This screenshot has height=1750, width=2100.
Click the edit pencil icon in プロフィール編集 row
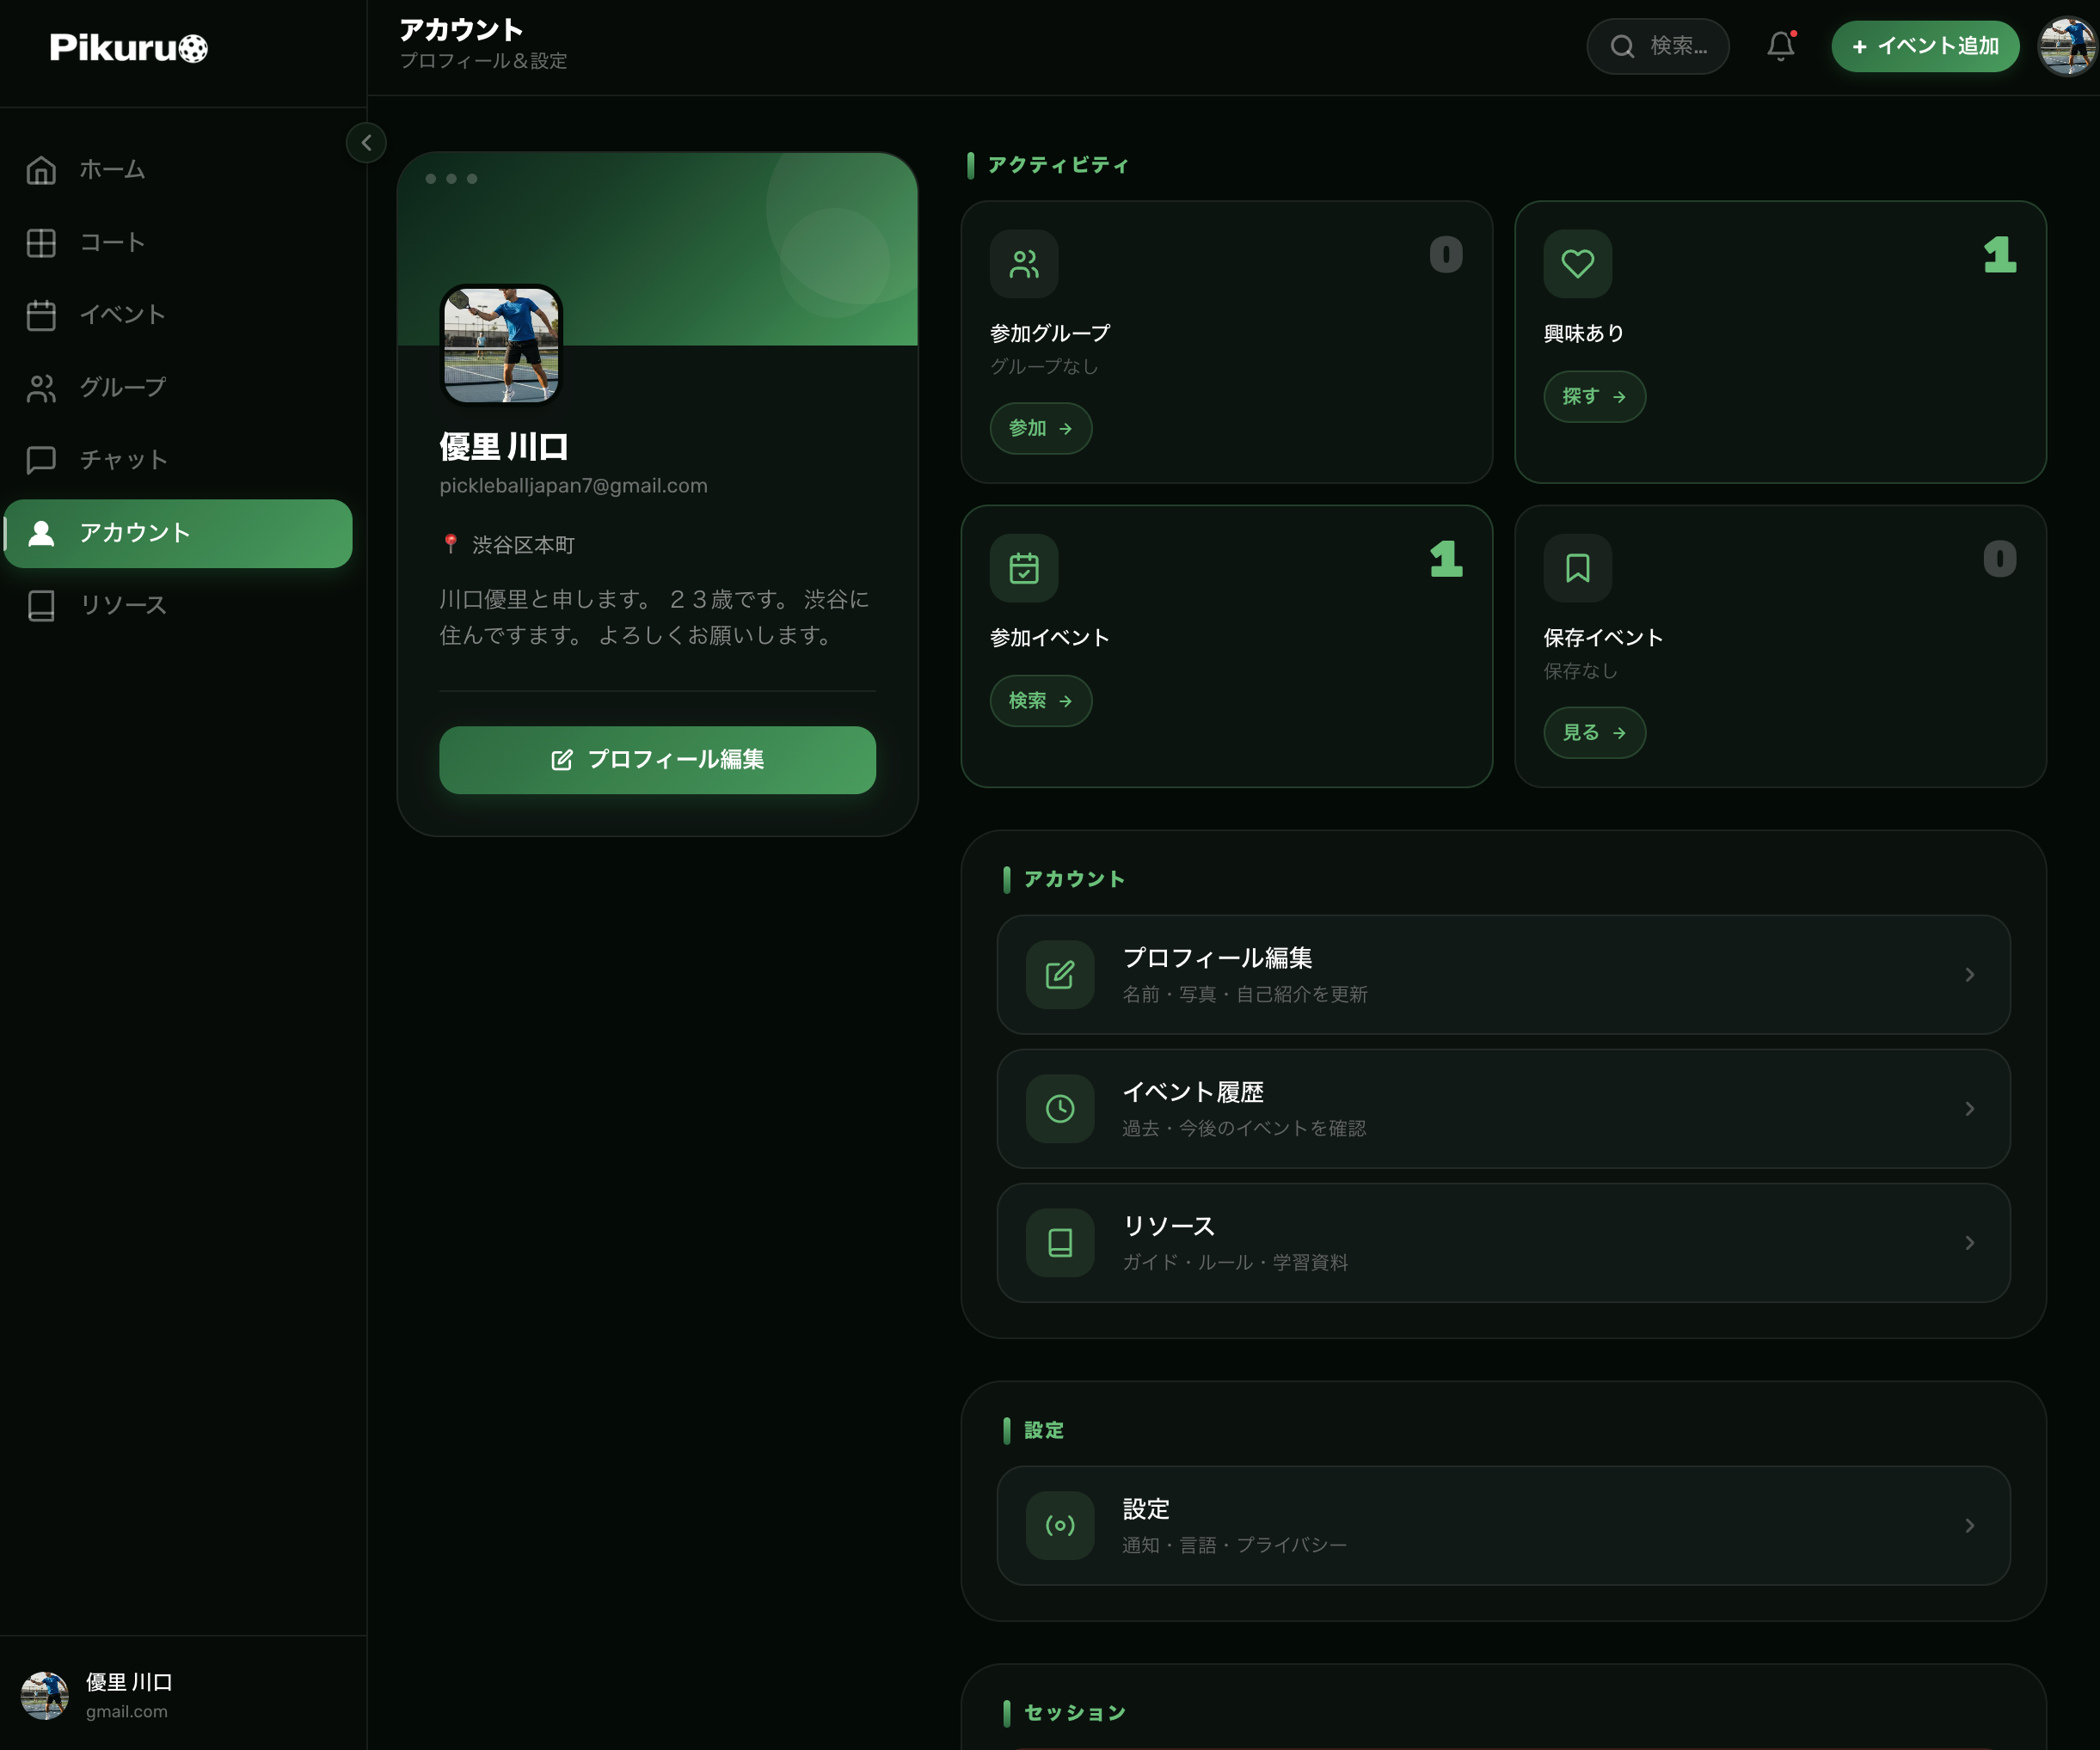[x=1060, y=975]
